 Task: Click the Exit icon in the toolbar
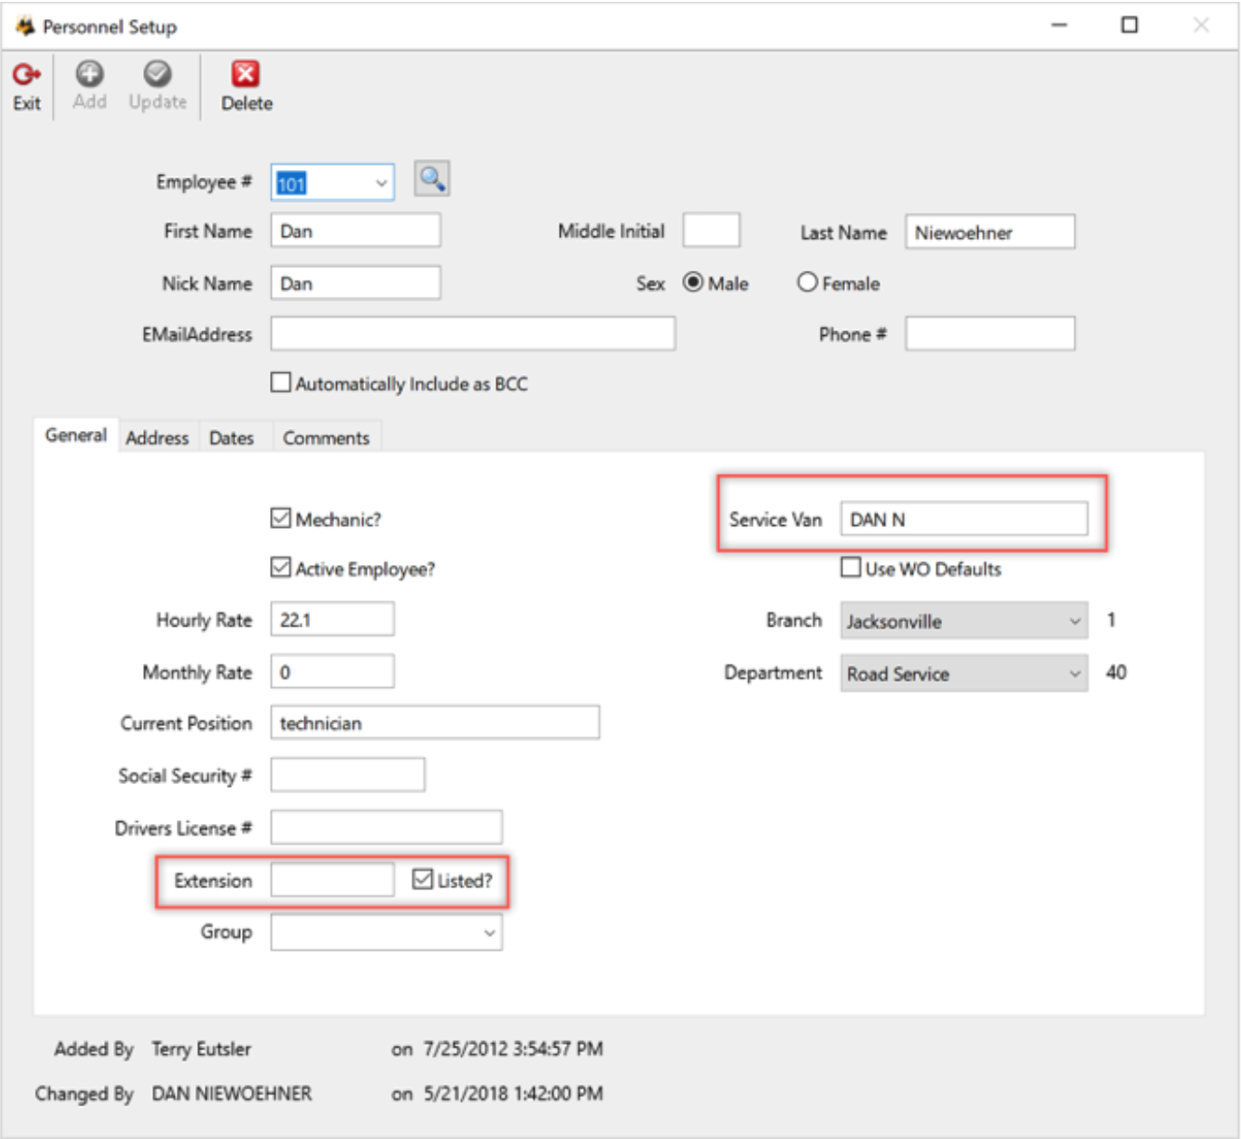24,84
